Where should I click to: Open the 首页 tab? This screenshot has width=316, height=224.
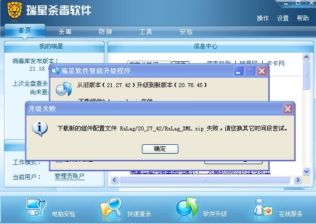tap(25, 30)
